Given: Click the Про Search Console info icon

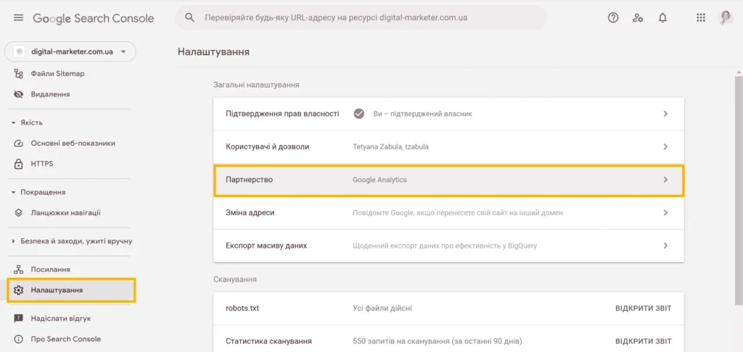Looking at the screenshot, I should tap(18, 339).
